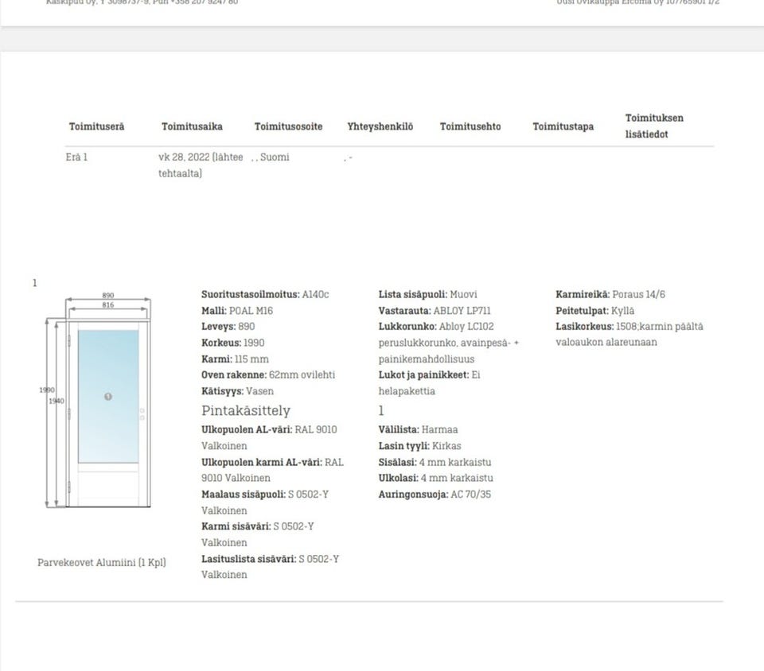Click 'Sisälasi: 4 mm karkaistu' line
This screenshot has width=764, height=671.
click(x=435, y=462)
